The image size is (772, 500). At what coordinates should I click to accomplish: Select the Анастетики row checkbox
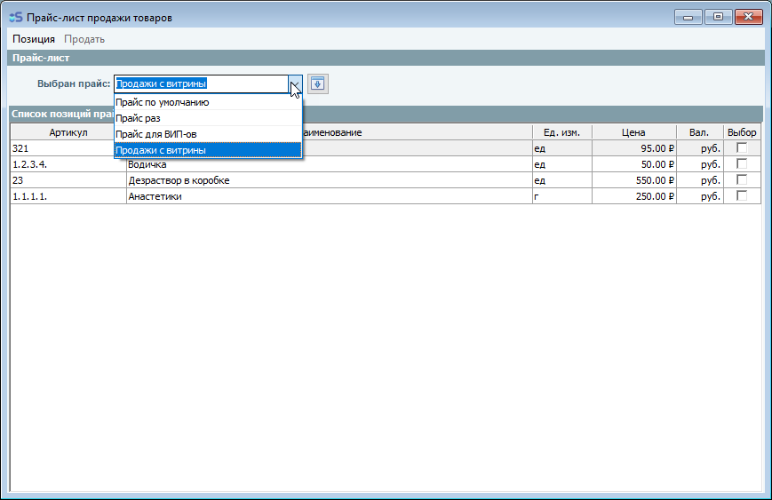[742, 195]
